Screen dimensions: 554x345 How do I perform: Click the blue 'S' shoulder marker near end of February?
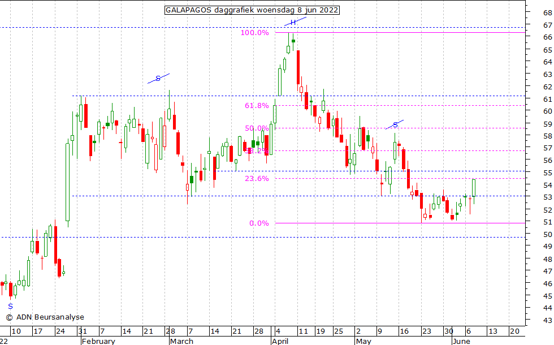(x=158, y=79)
